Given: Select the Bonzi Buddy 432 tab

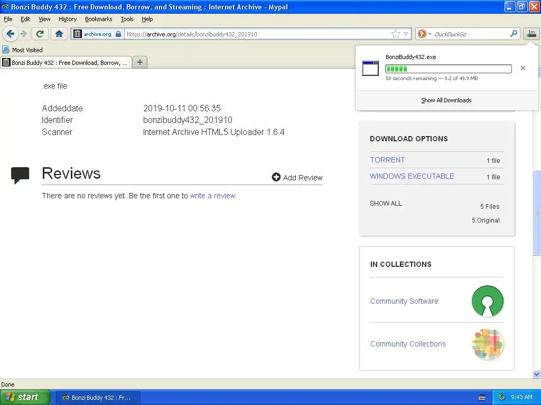Looking at the screenshot, I should tap(66, 62).
